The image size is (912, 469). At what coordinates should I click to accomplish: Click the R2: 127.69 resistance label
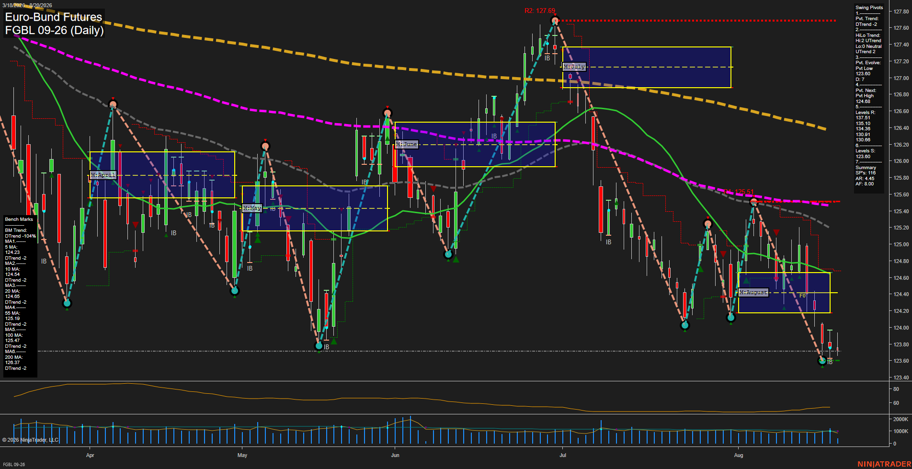[x=540, y=11]
